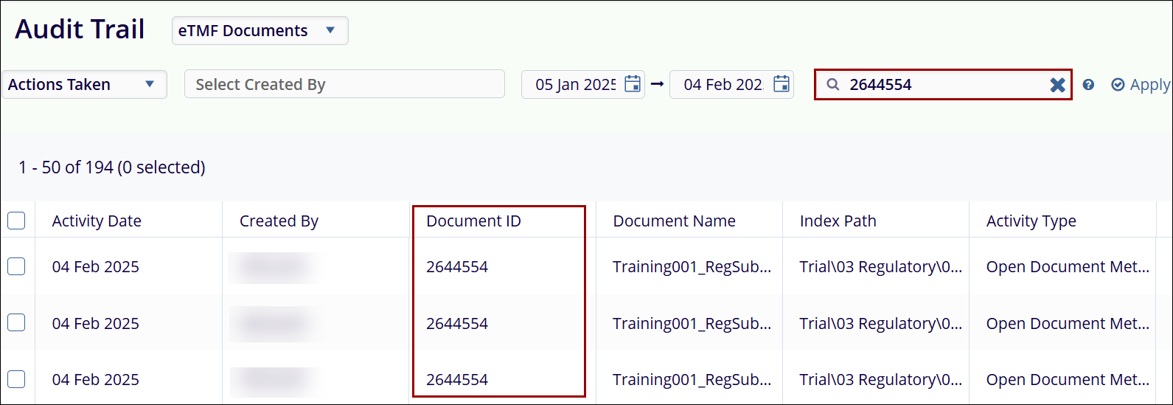
Task: Expand the Actions Taken dropdown
Action: (84, 84)
